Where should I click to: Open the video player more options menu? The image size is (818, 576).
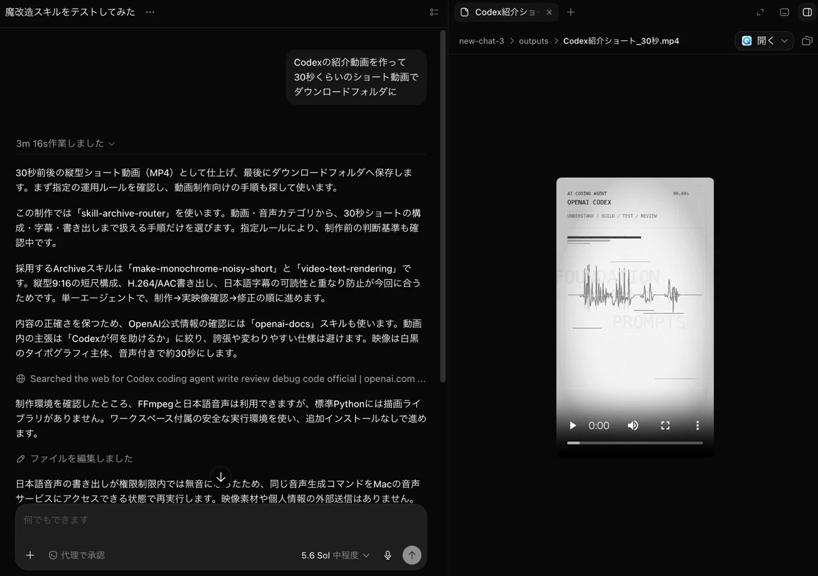[697, 425]
